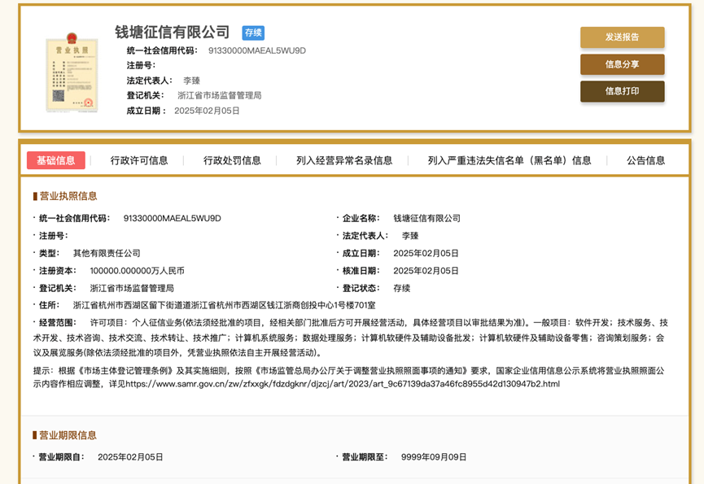The width and height of the screenshot is (704, 484).
Task: Click the 营业期限至 date 9999年09月09日
Action: click(x=434, y=457)
